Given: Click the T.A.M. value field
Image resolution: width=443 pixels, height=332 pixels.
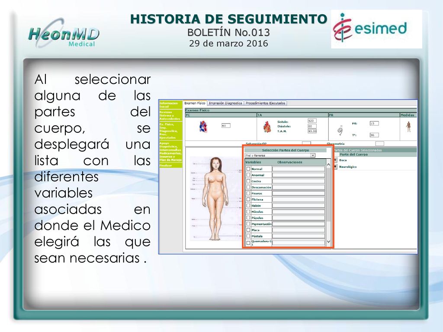Looking at the screenshot, I should point(312,131).
